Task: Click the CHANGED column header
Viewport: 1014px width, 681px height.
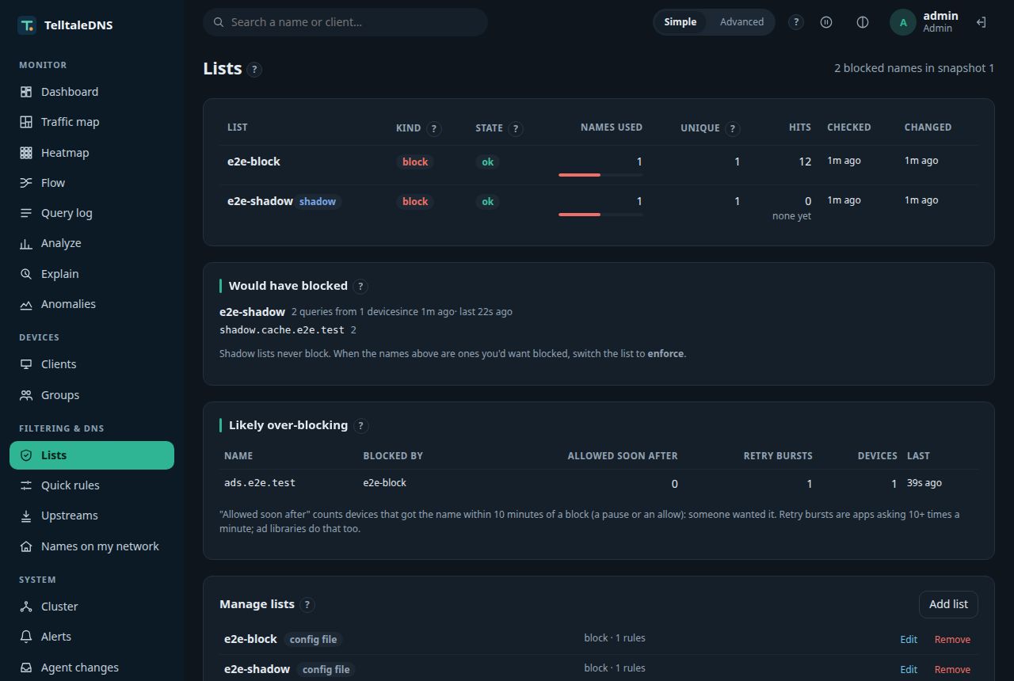Action: (x=928, y=127)
